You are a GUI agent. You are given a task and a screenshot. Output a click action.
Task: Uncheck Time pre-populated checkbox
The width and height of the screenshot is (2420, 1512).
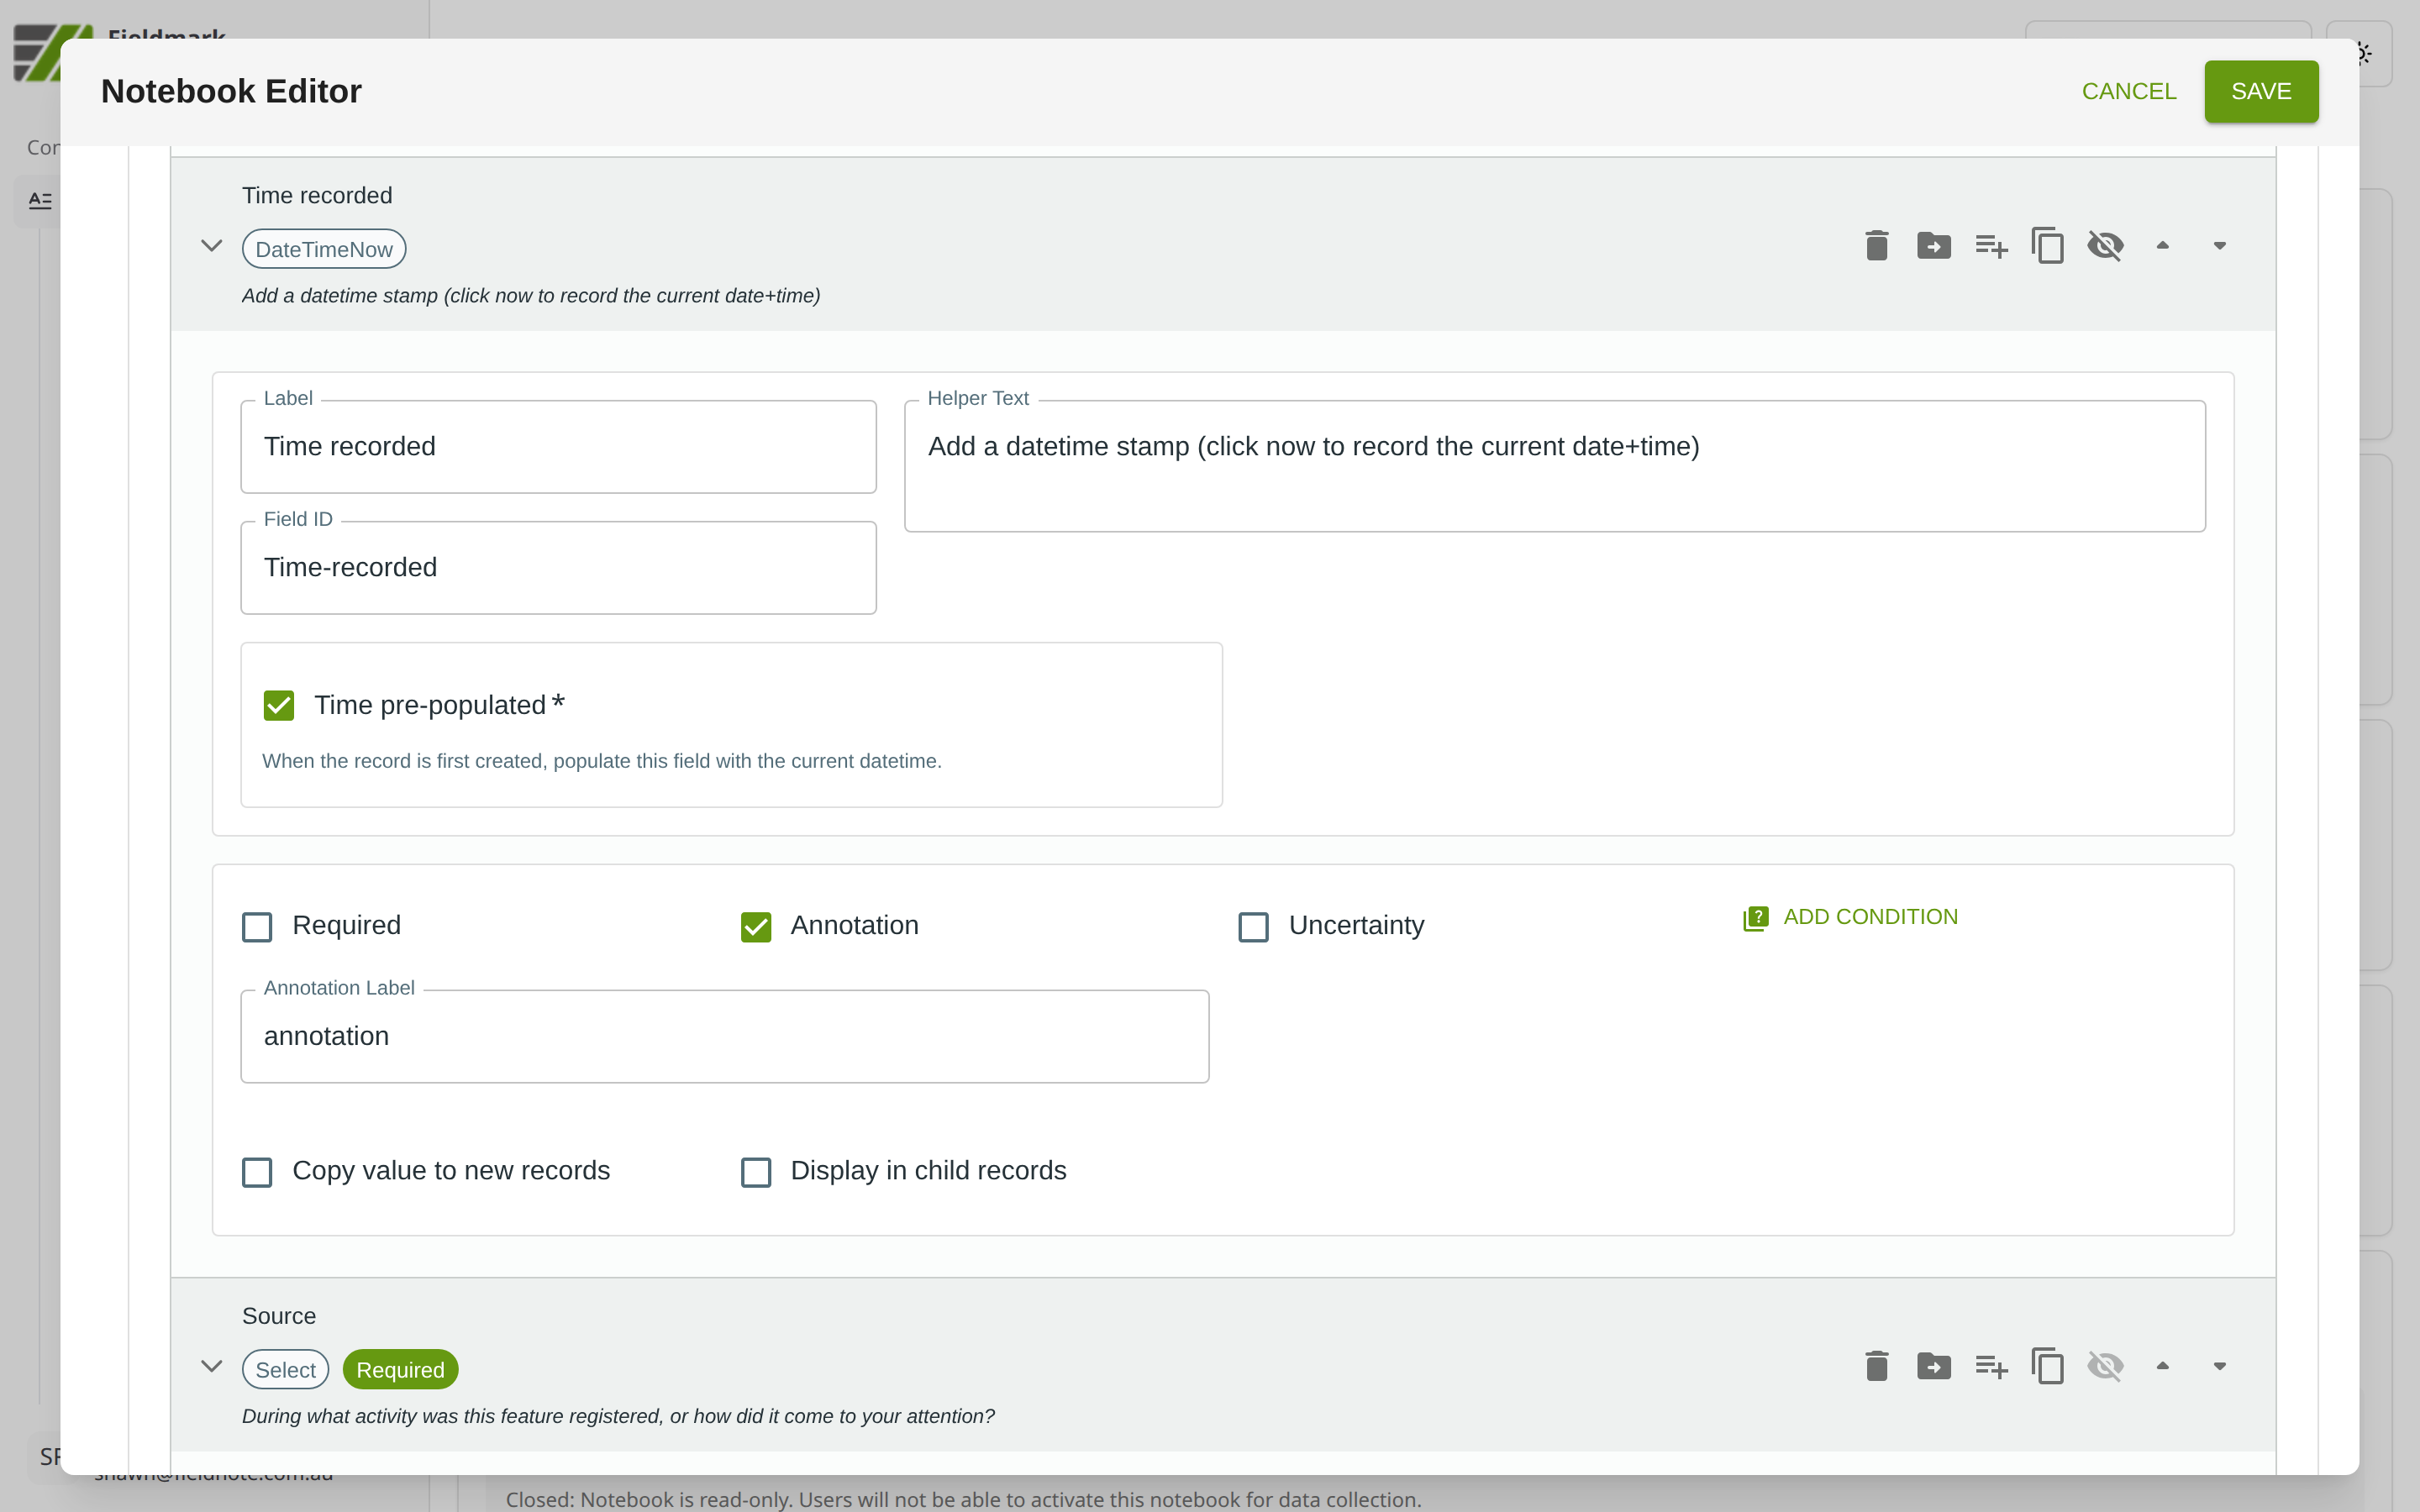coord(279,705)
